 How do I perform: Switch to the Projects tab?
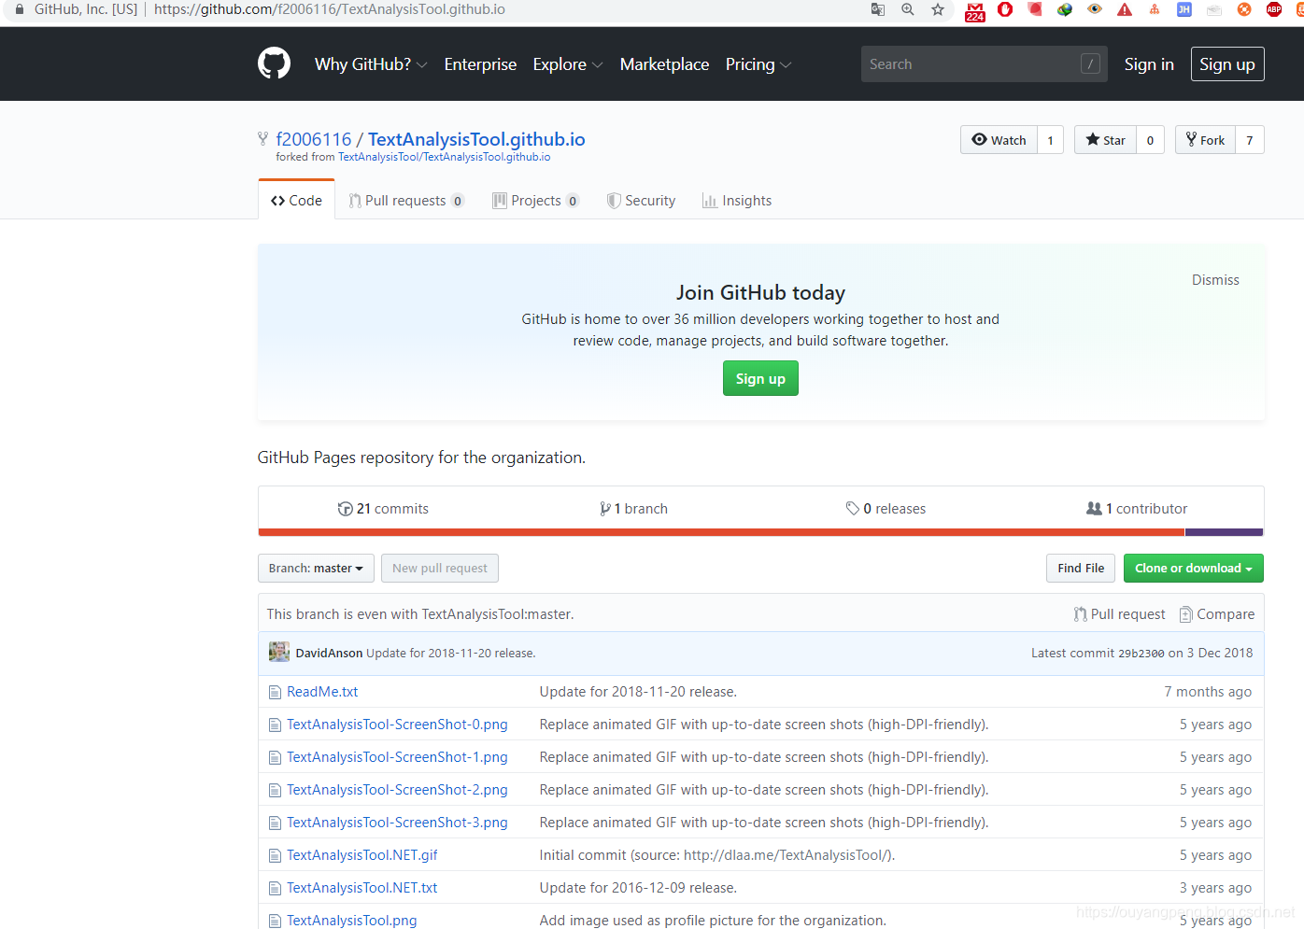click(535, 200)
